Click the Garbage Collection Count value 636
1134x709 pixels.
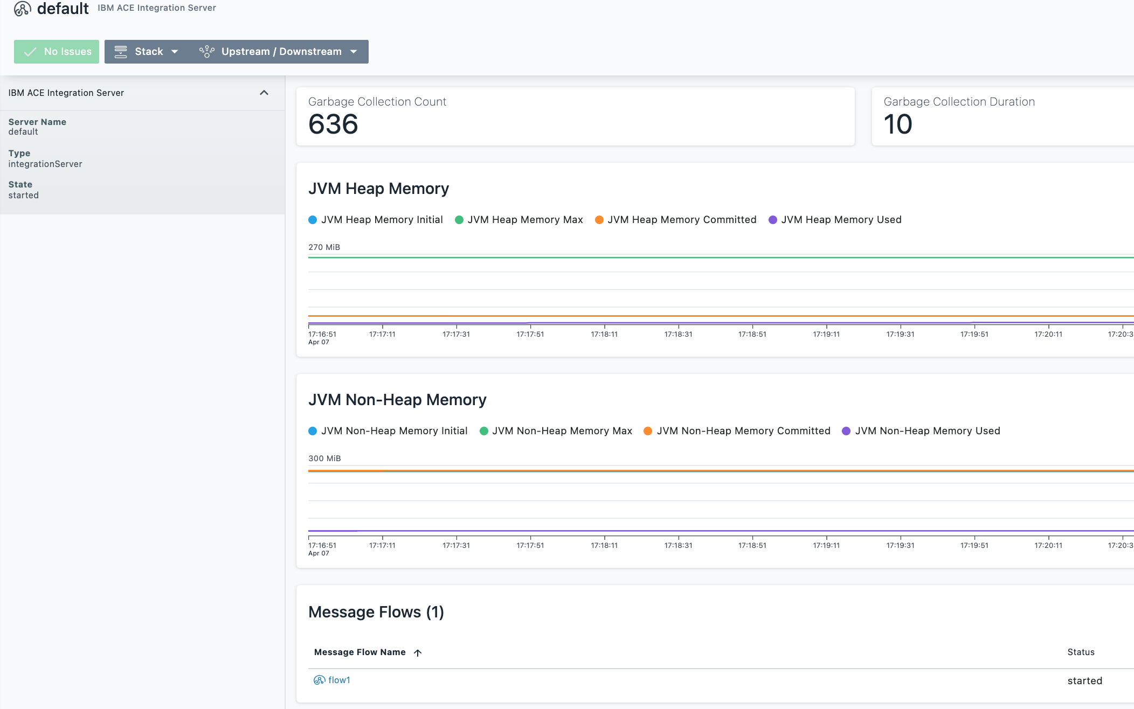point(333,124)
